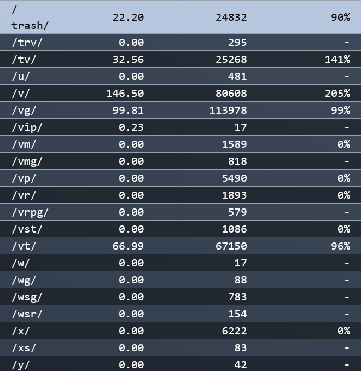Open the /xs/ board row
Screen dimensions: 361x371
(180, 347)
